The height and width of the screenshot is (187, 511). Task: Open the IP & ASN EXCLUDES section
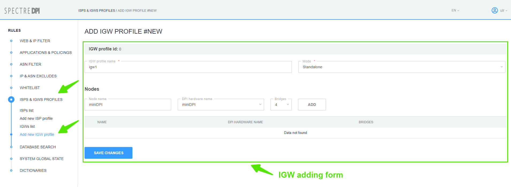tap(38, 76)
